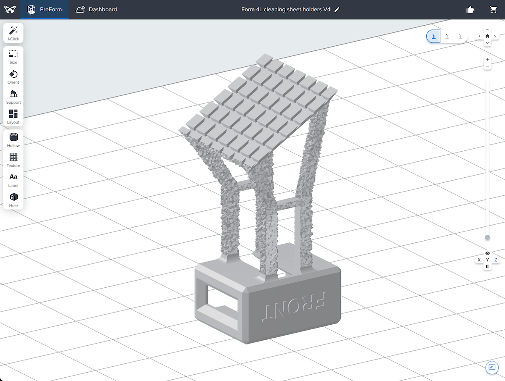Open the shopping cart
505x381 pixels.
pos(494,10)
